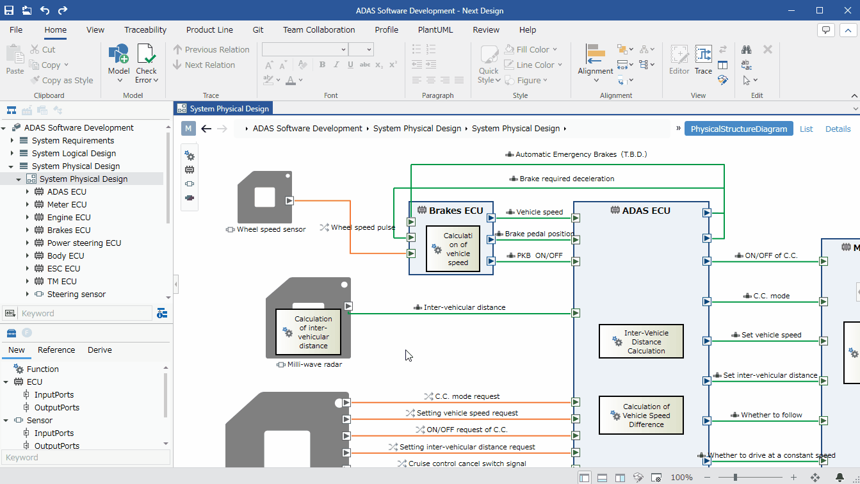Screen dimensions: 860x484
Task: Expand System Requirements tree node
Action: click(x=12, y=140)
